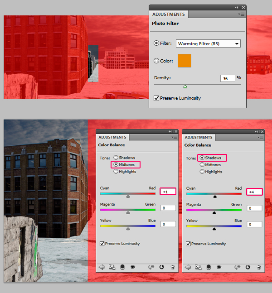
Task: Select Highlights tone in Midtones Color Balance panel
Action: point(116,171)
